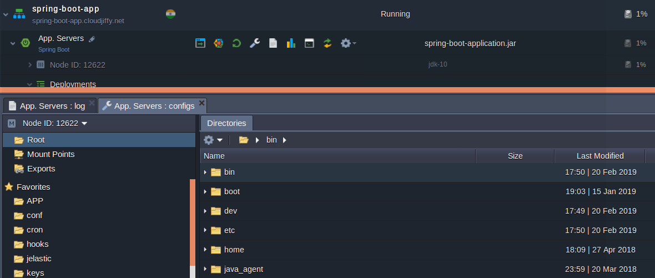This screenshot has width=655, height=278.
Task: Click the home folder's modified date 27 Apr 2018
Action: click(x=600, y=250)
